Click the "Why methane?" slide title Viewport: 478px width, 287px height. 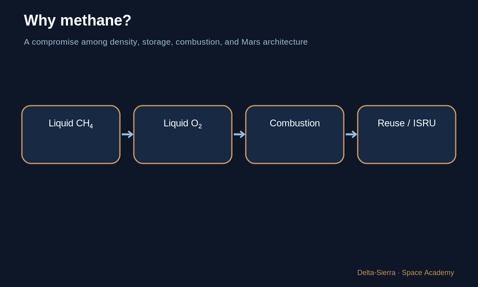click(x=78, y=20)
